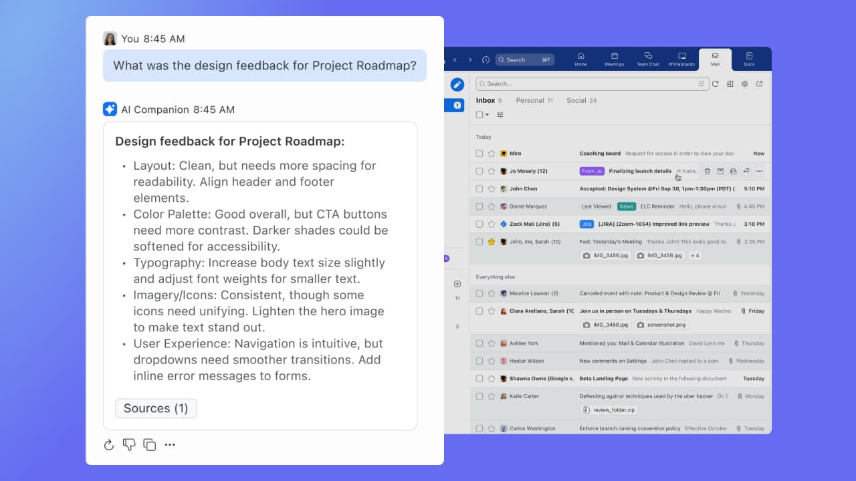Click the compose pencil icon in sidebar
This screenshot has height=481, width=856.
coord(457,84)
